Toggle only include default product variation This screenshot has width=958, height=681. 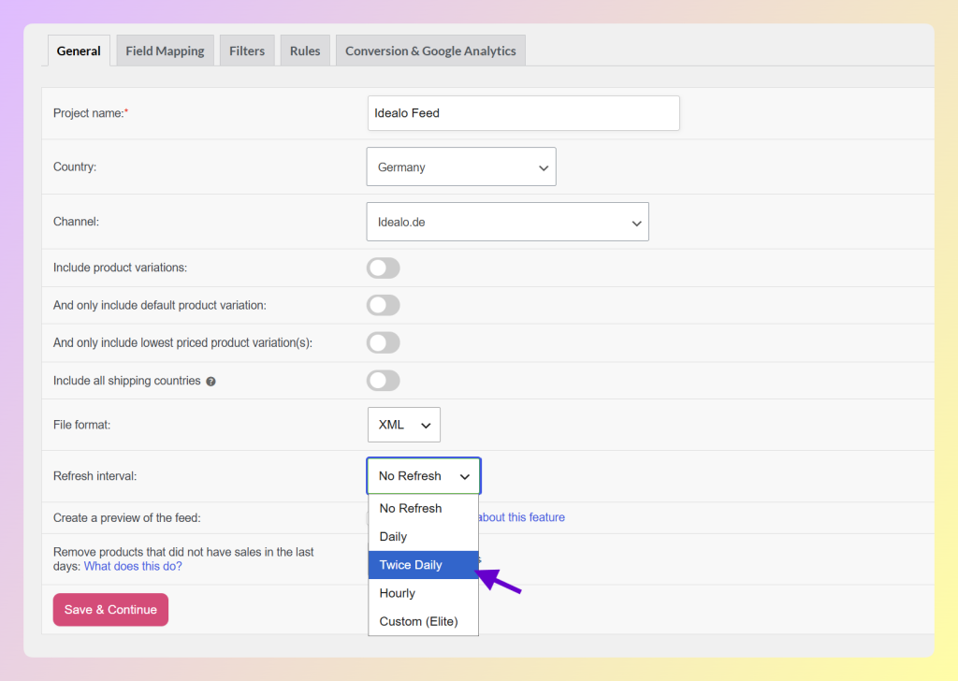pyautogui.click(x=383, y=305)
